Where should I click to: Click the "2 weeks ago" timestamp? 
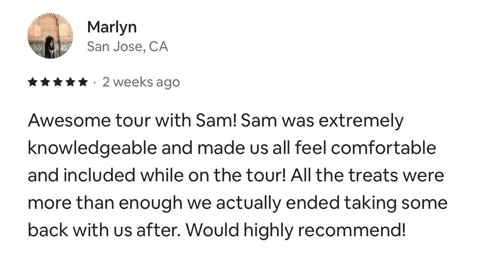(x=141, y=82)
